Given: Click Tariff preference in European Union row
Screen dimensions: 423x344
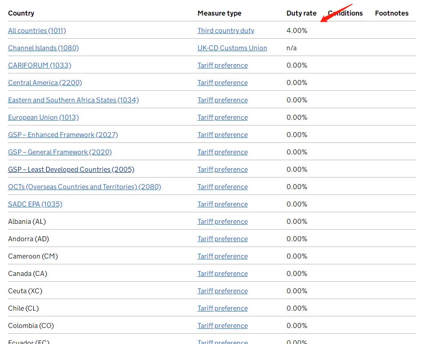Looking at the screenshot, I should (222, 117).
